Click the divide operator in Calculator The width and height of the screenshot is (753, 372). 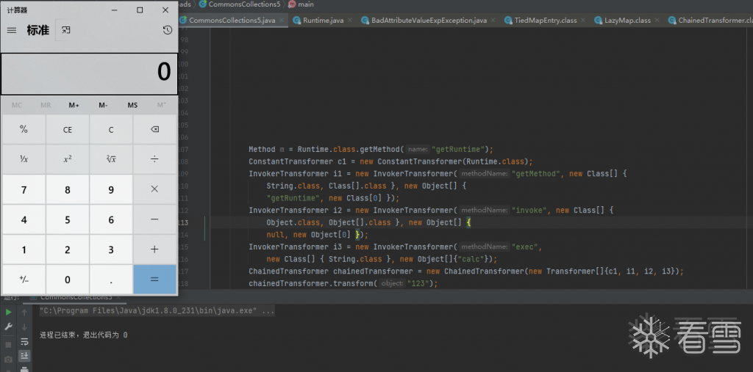point(154,159)
